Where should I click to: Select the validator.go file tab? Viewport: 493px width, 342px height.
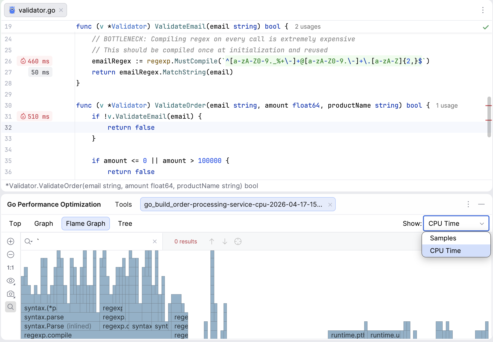tap(36, 10)
